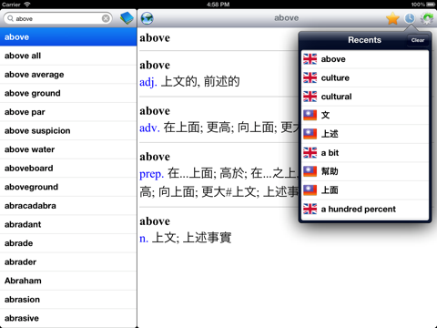Viewport: 437px width, 328px height.
Task: Choose 'aboveboard' in word list
Action: point(68,169)
